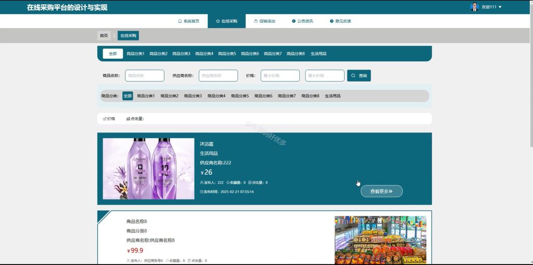This screenshot has height=265, width=533.
Task: Focus the 最小价格 input field
Action: point(280,76)
